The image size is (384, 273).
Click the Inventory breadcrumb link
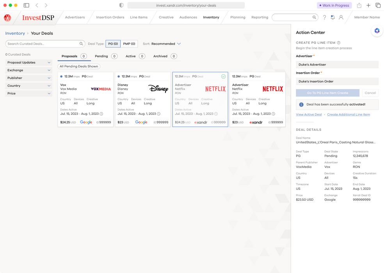click(15, 33)
